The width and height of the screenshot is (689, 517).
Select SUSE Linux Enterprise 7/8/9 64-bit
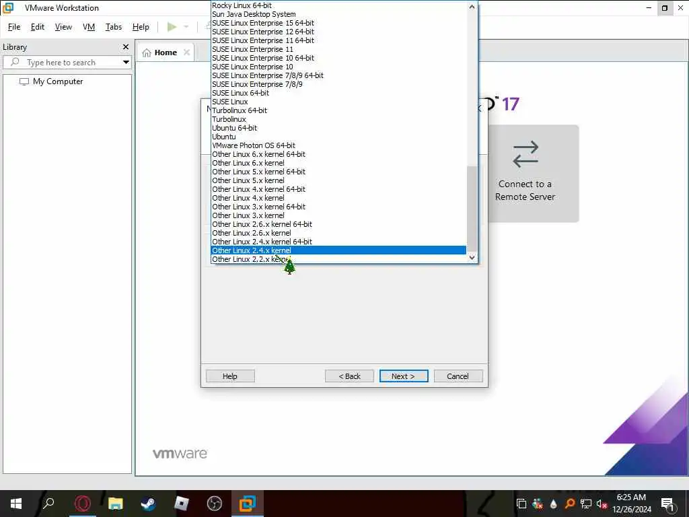[x=338, y=75]
